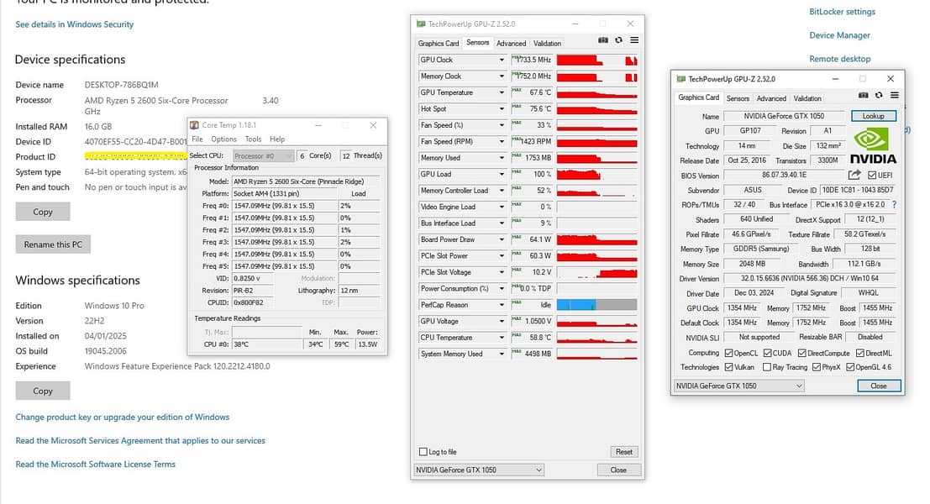
Task: Click the Rename this PC button
Action: tap(53, 244)
